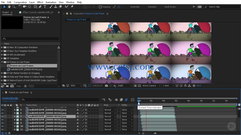
Task: Open the File menu
Action: [3, 2]
